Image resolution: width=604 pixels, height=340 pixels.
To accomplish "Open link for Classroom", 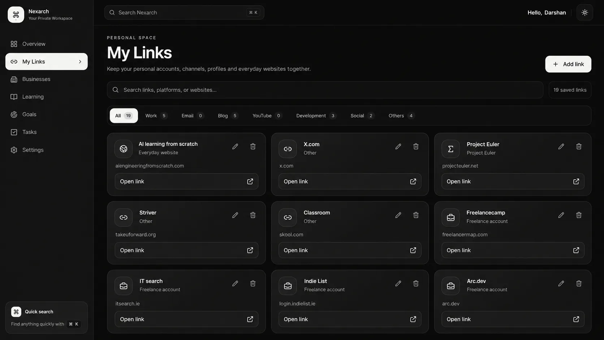I will click(350, 250).
